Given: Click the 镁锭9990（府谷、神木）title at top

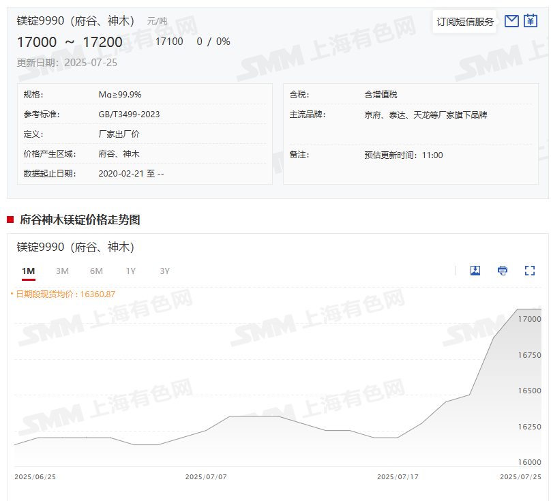Looking at the screenshot, I should click(x=76, y=21).
